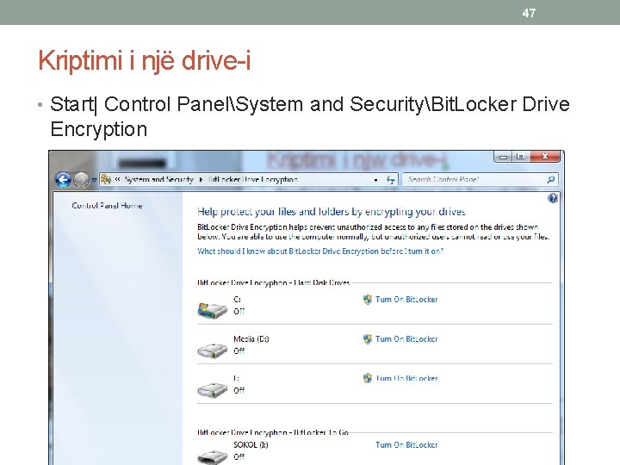Turn On BitLocker for SOKOL removable drive
620x465 pixels.
point(406,445)
